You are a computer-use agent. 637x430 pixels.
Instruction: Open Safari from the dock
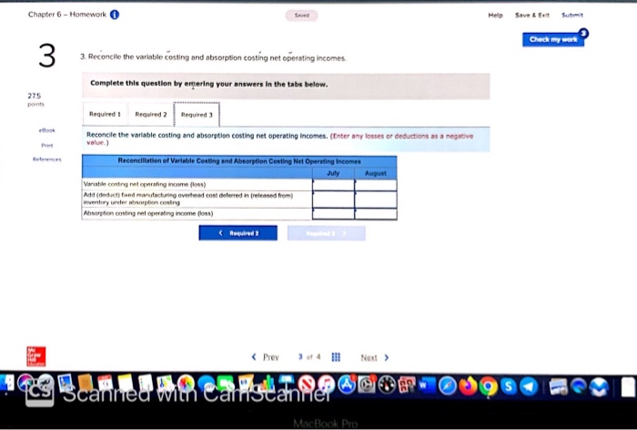coord(448,385)
